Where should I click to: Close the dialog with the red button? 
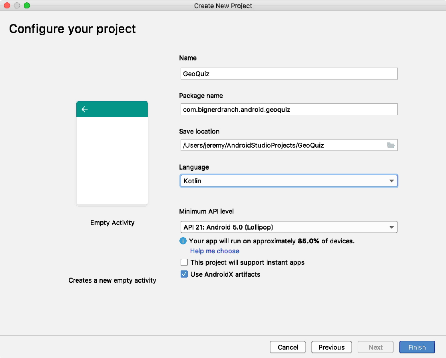[x=7, y=6]
